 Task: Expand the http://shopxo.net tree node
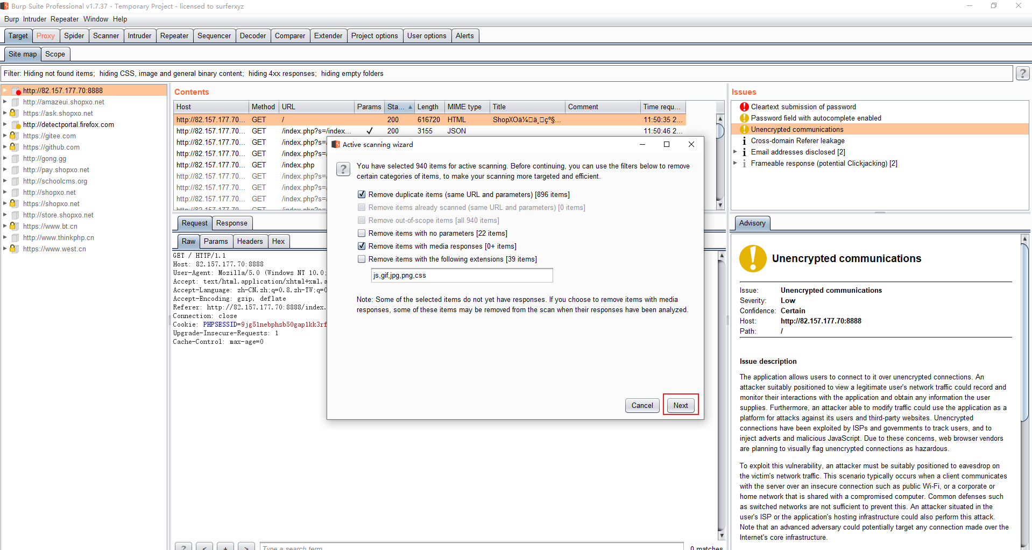pos(5,192)
